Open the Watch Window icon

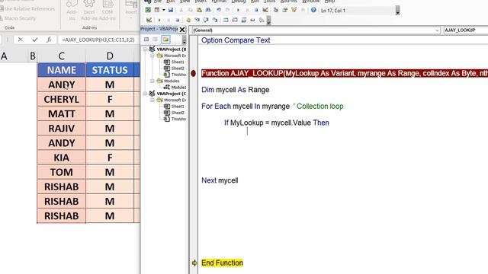[x=244, y=21]
